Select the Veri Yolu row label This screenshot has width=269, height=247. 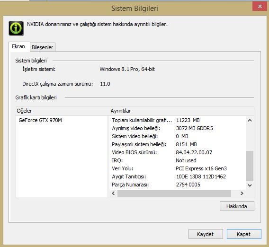[123, 168]
